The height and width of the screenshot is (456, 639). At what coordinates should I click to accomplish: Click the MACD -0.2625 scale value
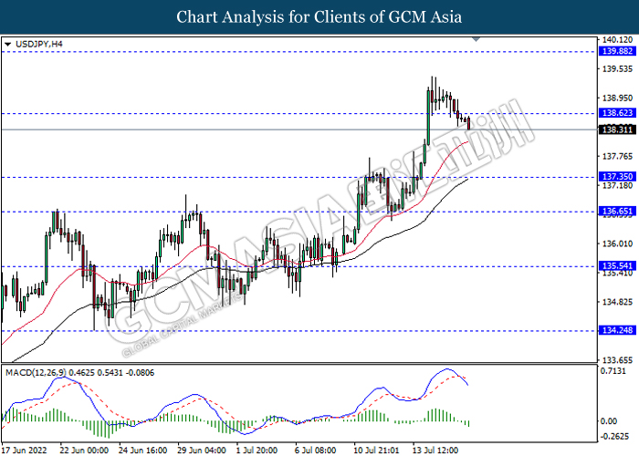(x=614, y=437)
